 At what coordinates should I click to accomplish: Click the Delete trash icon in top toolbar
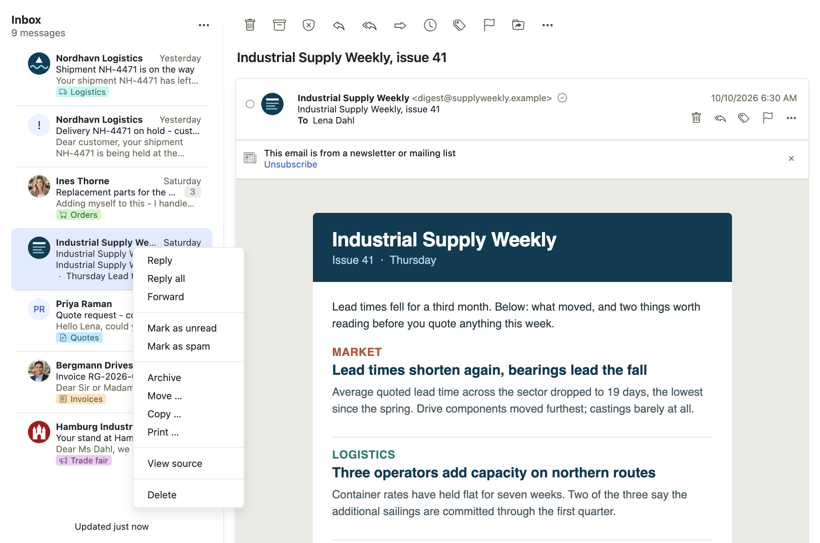click(250, 25)
